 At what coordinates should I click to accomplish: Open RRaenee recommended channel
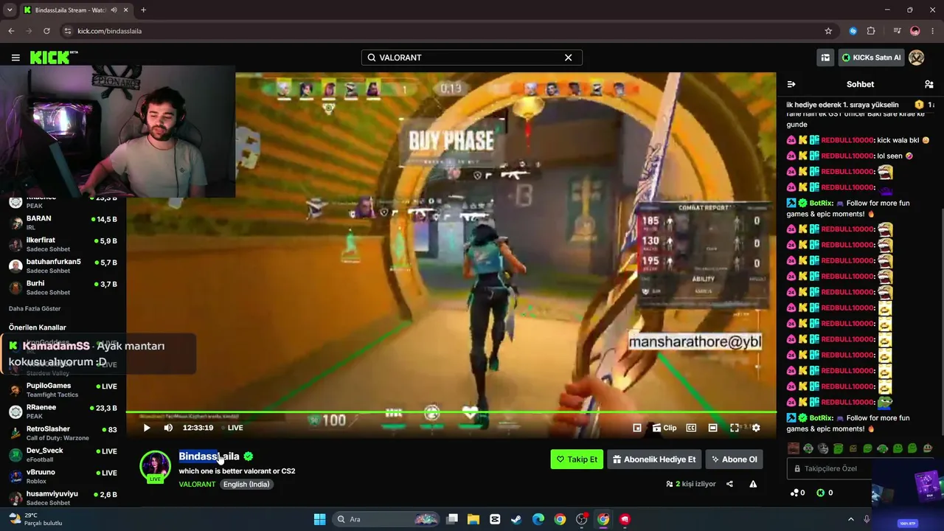tap(63, 412)
